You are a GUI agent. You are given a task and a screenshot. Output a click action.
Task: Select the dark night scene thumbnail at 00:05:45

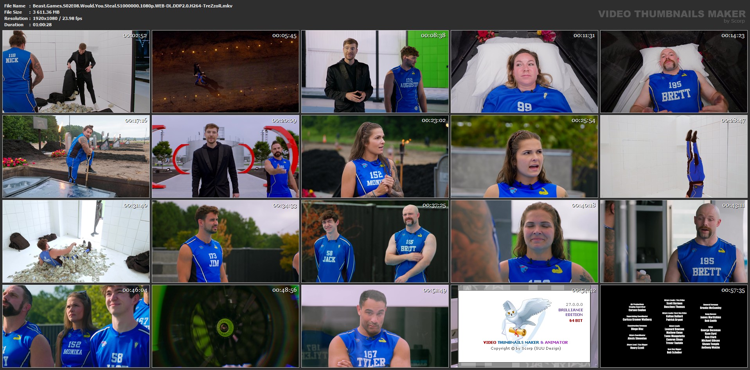click(x=225, y=72)
